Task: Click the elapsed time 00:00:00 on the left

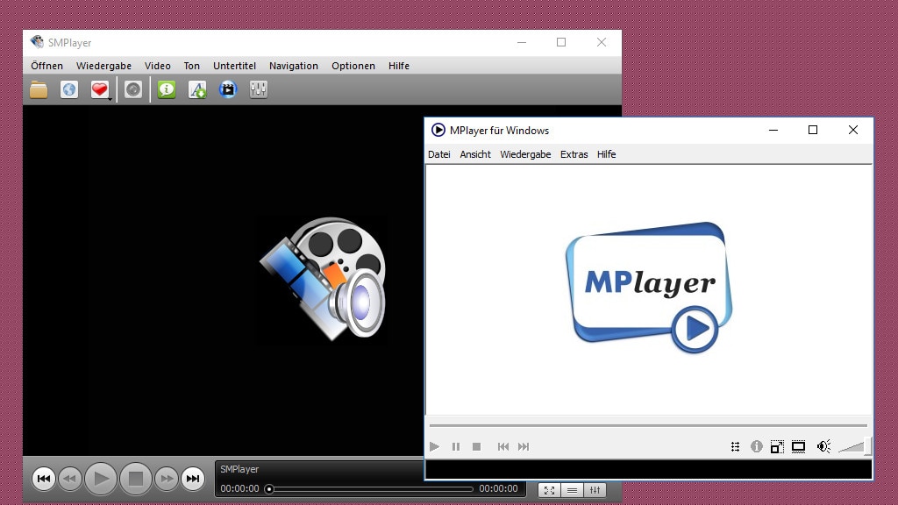Action: [x=239, y=489]
